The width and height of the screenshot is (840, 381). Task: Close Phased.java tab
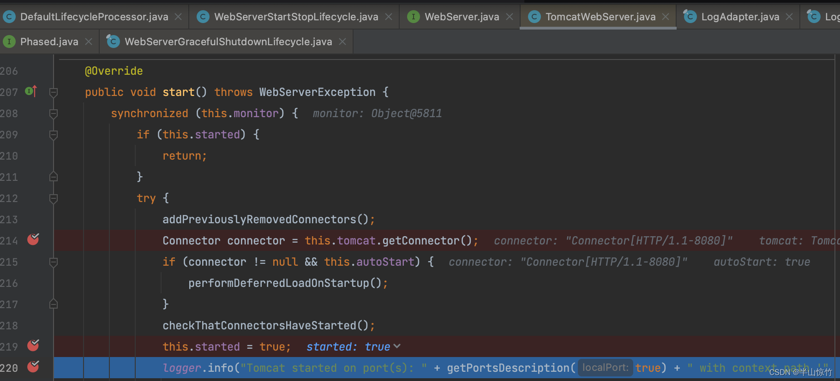click(x=89, y=42)
